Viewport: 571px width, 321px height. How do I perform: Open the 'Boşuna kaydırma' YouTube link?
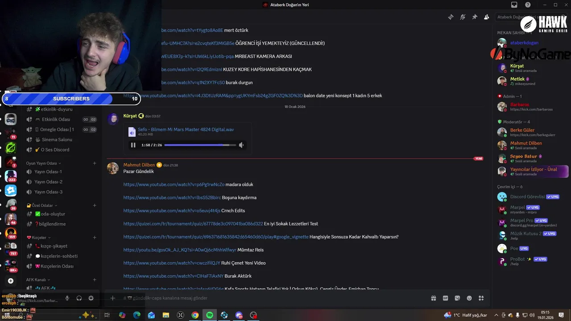pyautogui.click(x=172, y=198)
